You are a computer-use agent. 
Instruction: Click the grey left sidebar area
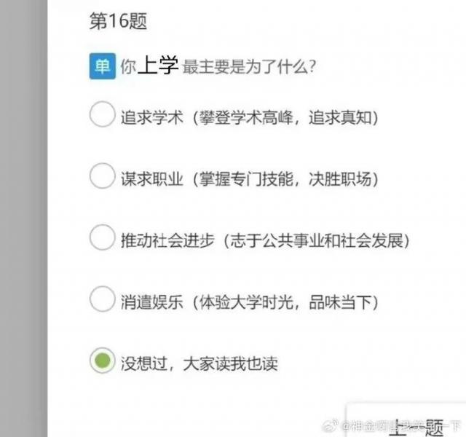point(24,219)
